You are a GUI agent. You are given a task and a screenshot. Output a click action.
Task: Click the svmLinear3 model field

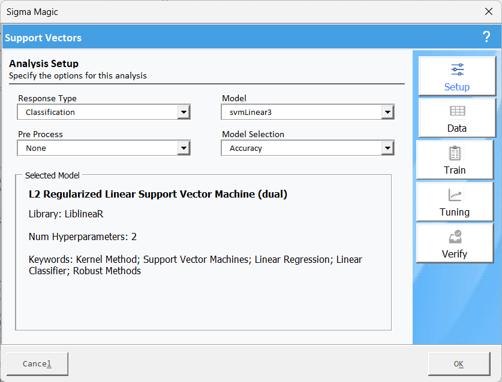(301, 112)
